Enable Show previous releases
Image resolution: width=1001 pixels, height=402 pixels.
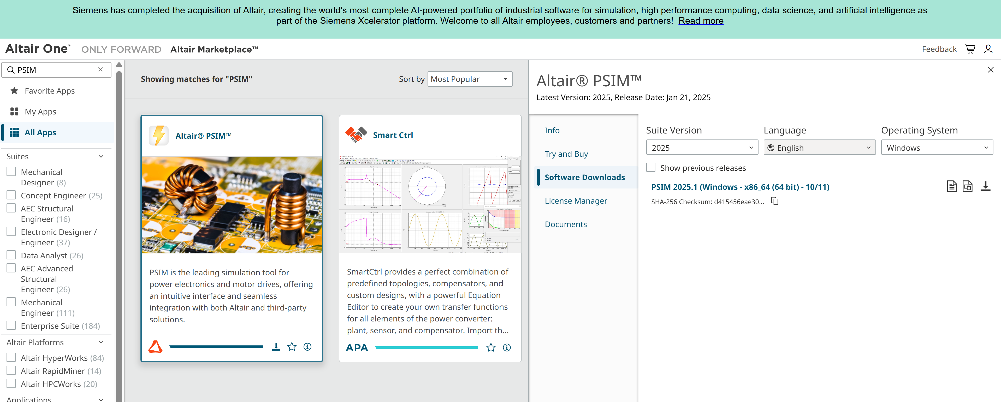(x=651, y=167)
